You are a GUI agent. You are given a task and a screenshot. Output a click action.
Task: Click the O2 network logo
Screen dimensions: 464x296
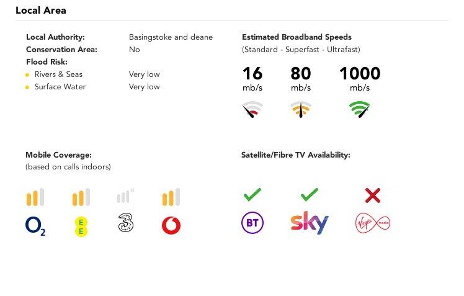[35, 225]
